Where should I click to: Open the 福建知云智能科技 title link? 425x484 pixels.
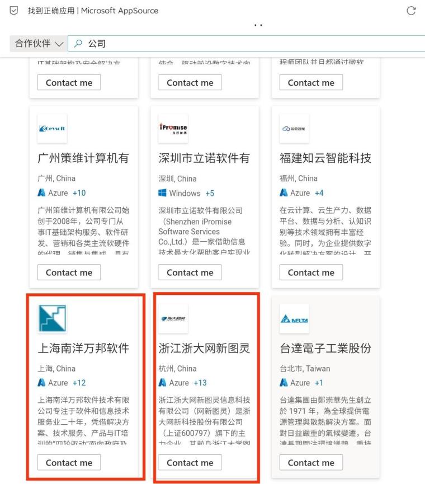coord(325,158)
